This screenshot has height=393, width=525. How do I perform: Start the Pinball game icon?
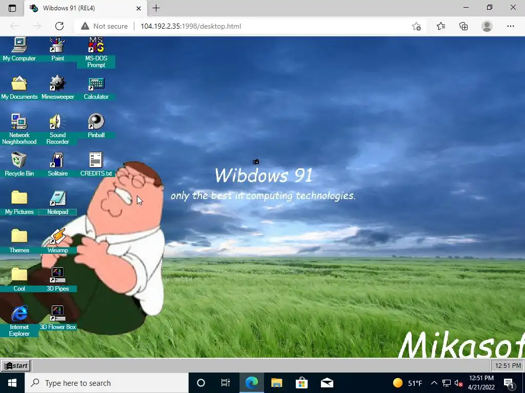point(96,126)
